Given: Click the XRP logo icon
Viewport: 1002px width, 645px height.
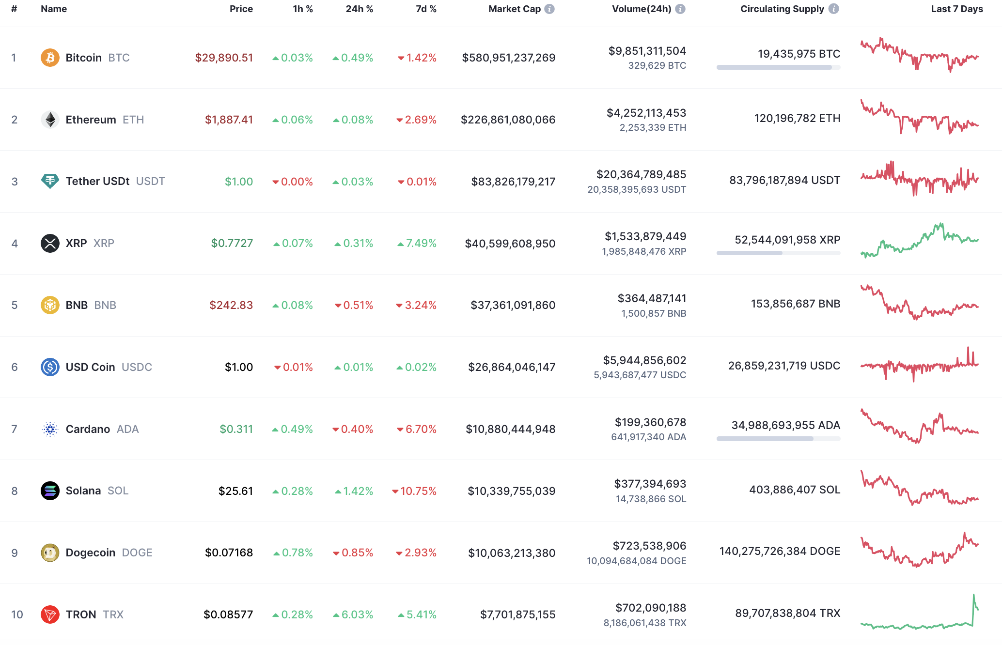Looking at the screenshot, I should [50, 243].
